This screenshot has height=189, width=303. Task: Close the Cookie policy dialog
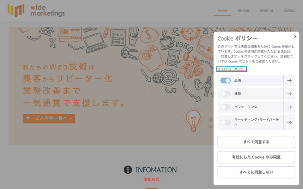295,36
